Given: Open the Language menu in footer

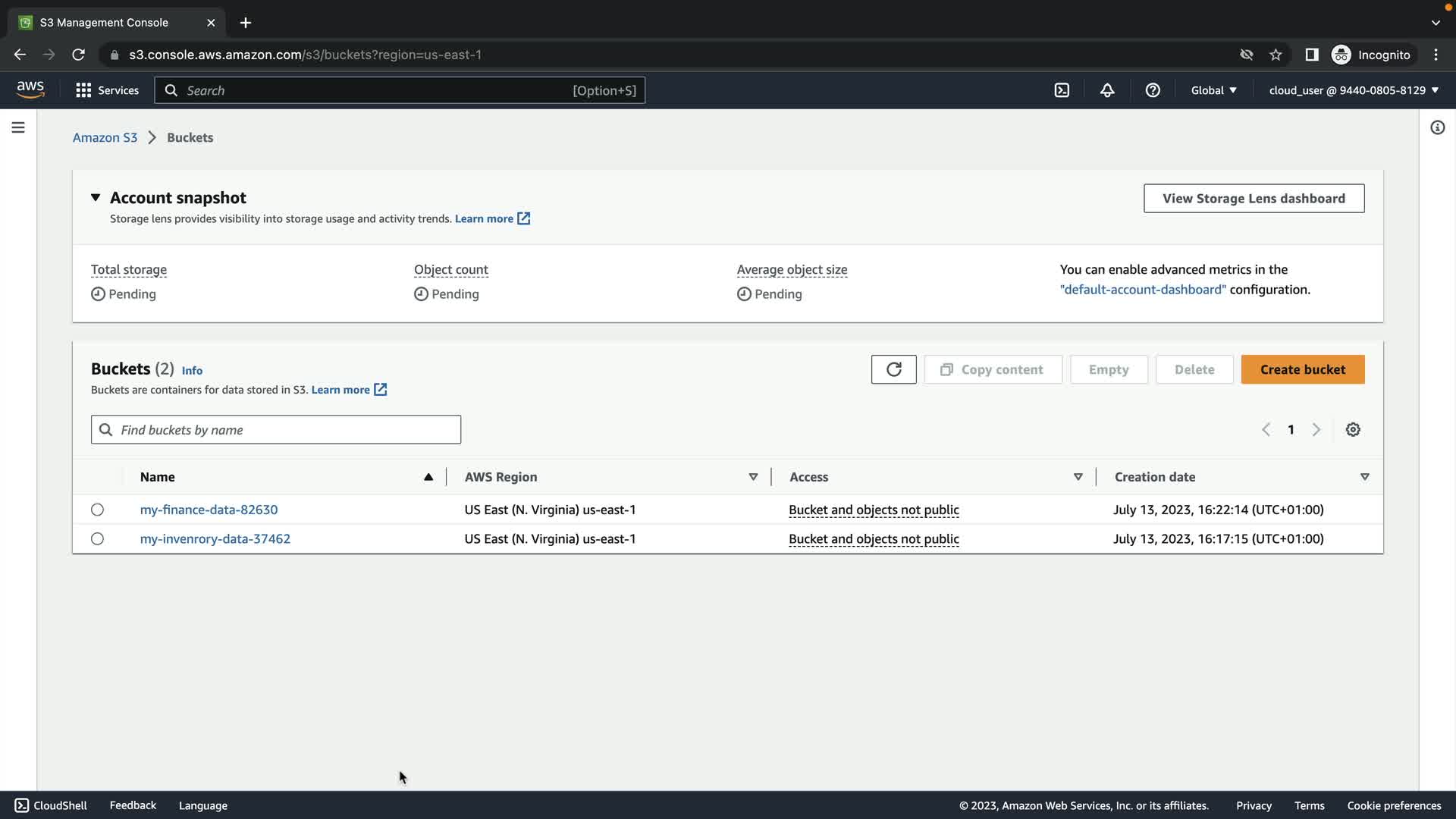Looking at the screenshot, I should coord(202,805).
